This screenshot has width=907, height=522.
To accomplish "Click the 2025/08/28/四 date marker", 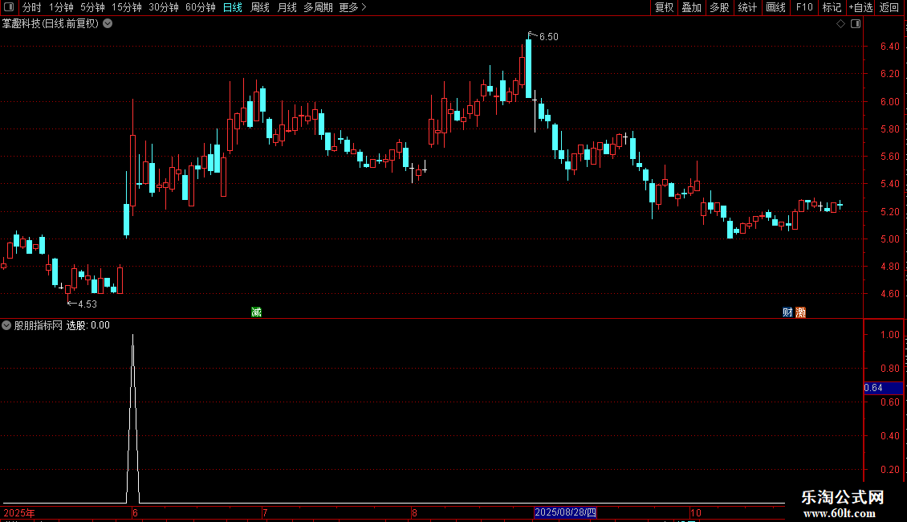I will point(565,512).
